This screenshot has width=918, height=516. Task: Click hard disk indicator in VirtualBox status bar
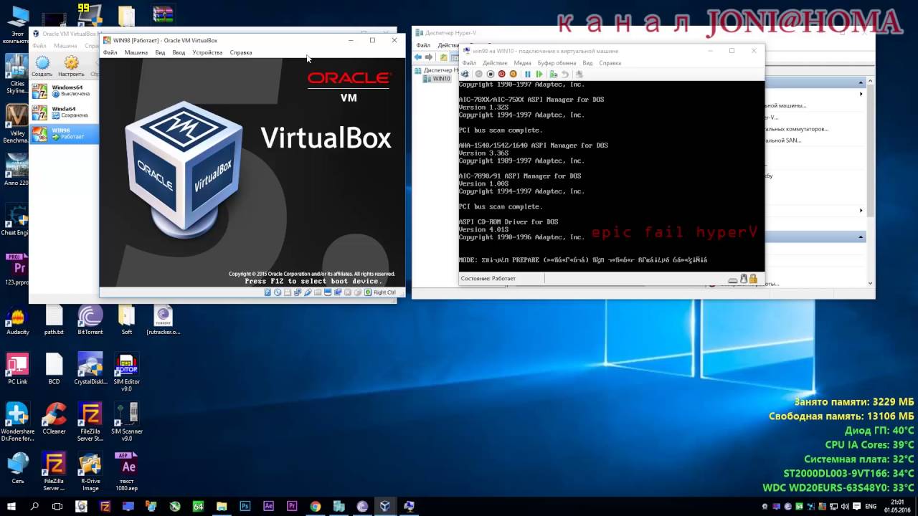click(268, 292)
